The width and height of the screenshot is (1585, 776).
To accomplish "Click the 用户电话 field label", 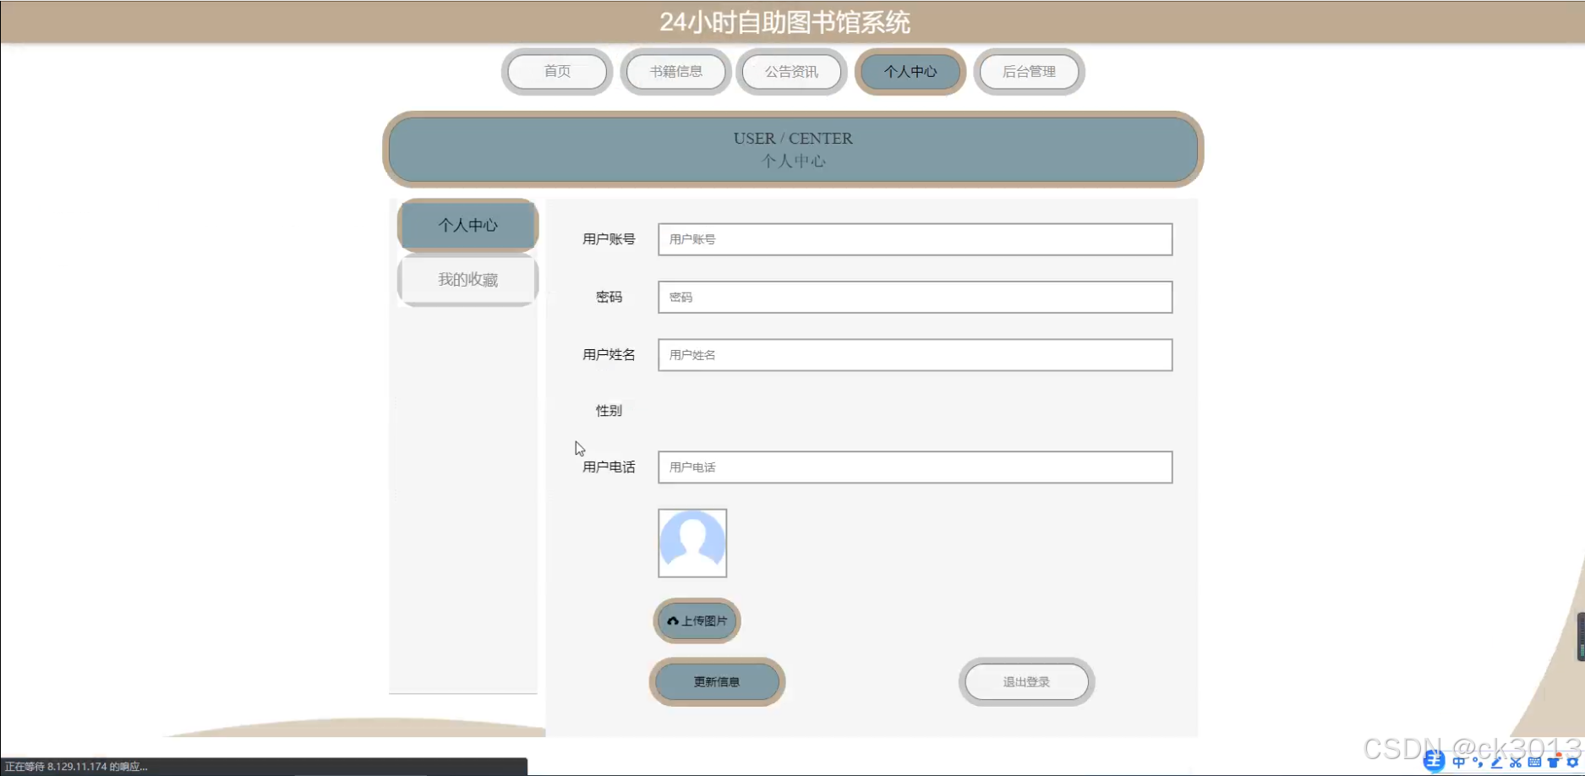I will point(609,467).
